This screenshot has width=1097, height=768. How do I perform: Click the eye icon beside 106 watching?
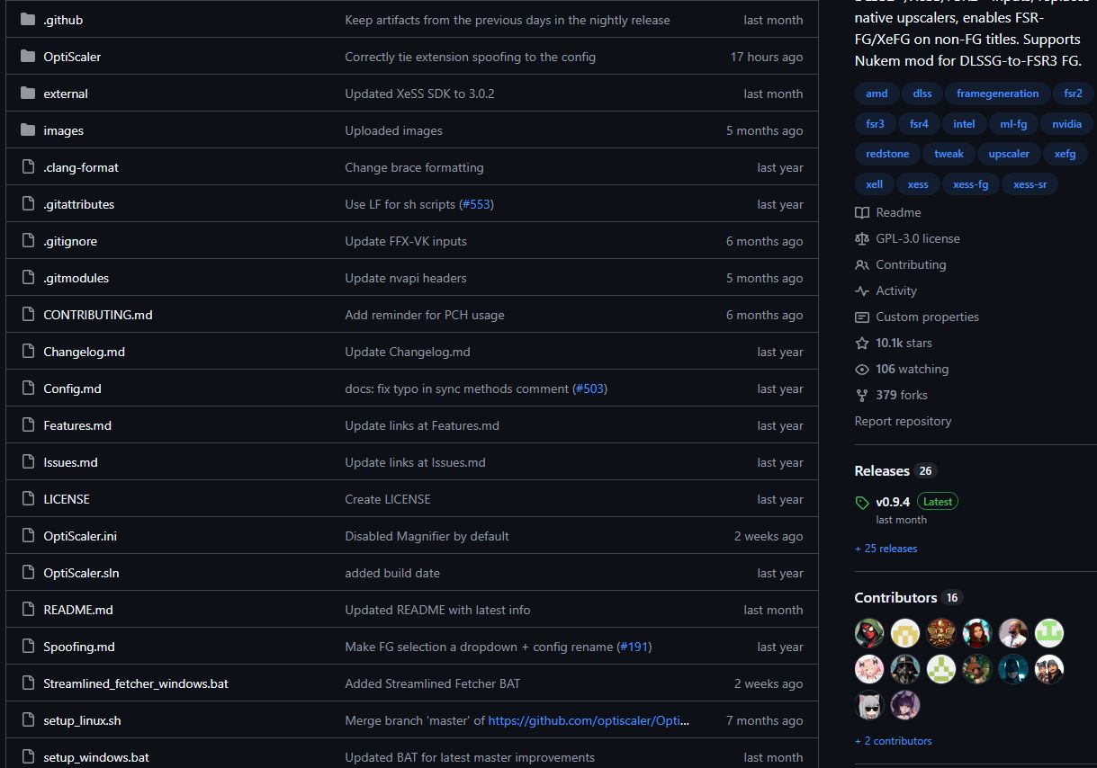pyautogui.click(x=862, y=369)
